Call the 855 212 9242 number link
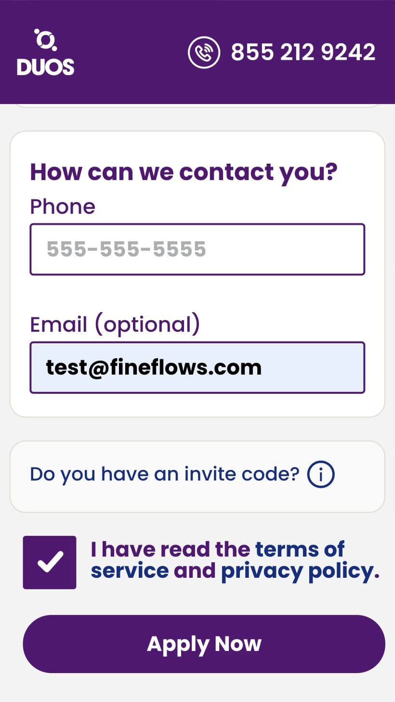This screenshot has width=395, height=702. click(303, 52)
